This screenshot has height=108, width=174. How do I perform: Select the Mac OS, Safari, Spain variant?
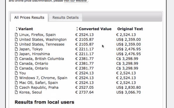click(39, 83)
